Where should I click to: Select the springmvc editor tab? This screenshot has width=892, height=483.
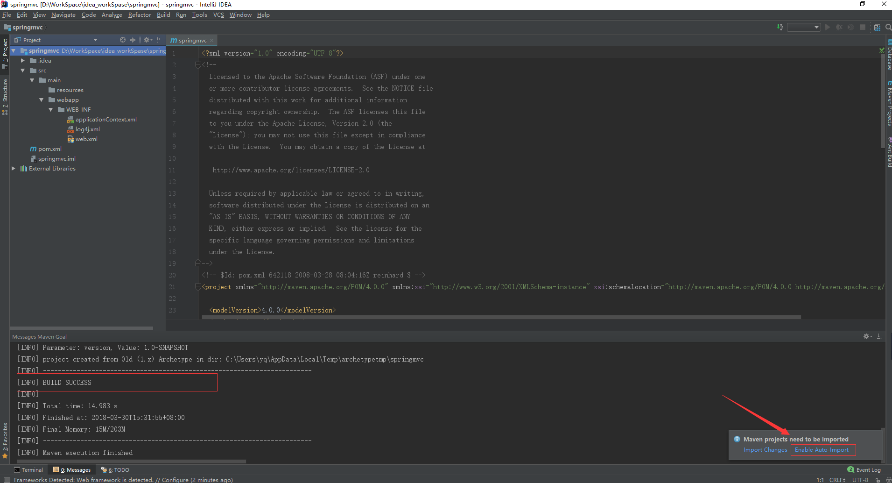[192, 41]
